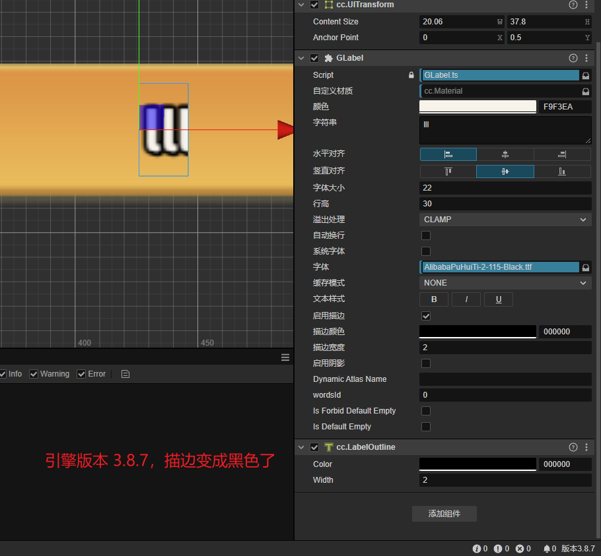
Task: Click LabelOutline Width field
Action: tap(505, 480)
